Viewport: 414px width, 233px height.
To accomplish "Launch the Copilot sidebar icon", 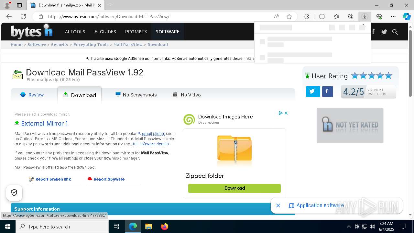I will [407, 17].
